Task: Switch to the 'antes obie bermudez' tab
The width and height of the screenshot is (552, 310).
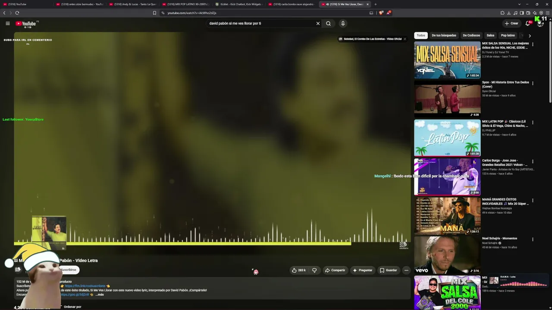Action: (80, 4)
